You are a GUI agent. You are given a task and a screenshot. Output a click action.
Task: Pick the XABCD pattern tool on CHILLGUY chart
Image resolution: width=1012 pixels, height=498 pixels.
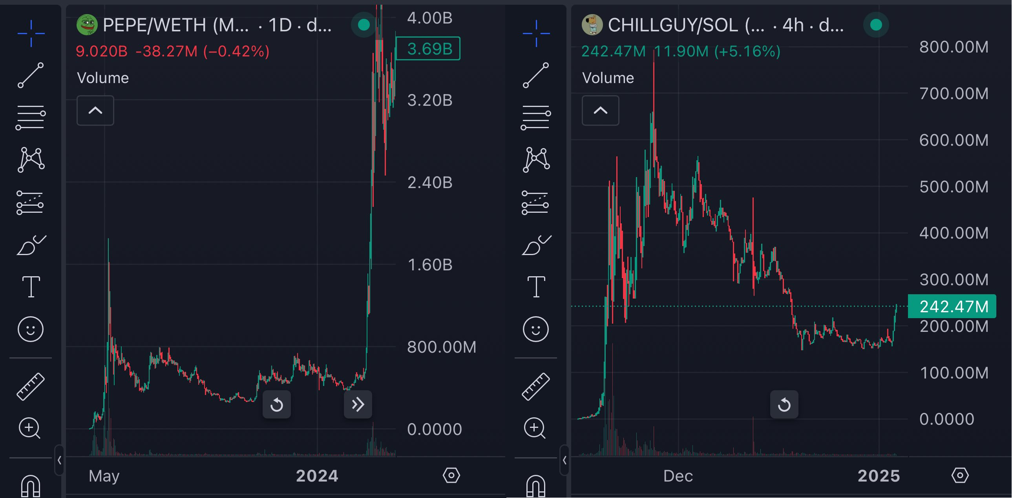(x=536, y=159)
